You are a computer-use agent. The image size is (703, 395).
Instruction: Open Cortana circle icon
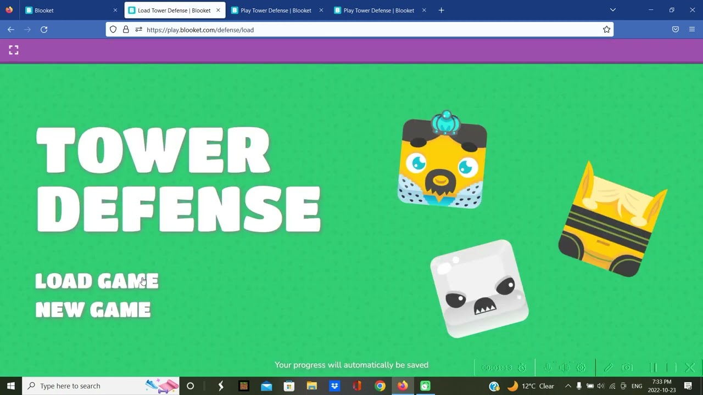[x=191, y=386]
